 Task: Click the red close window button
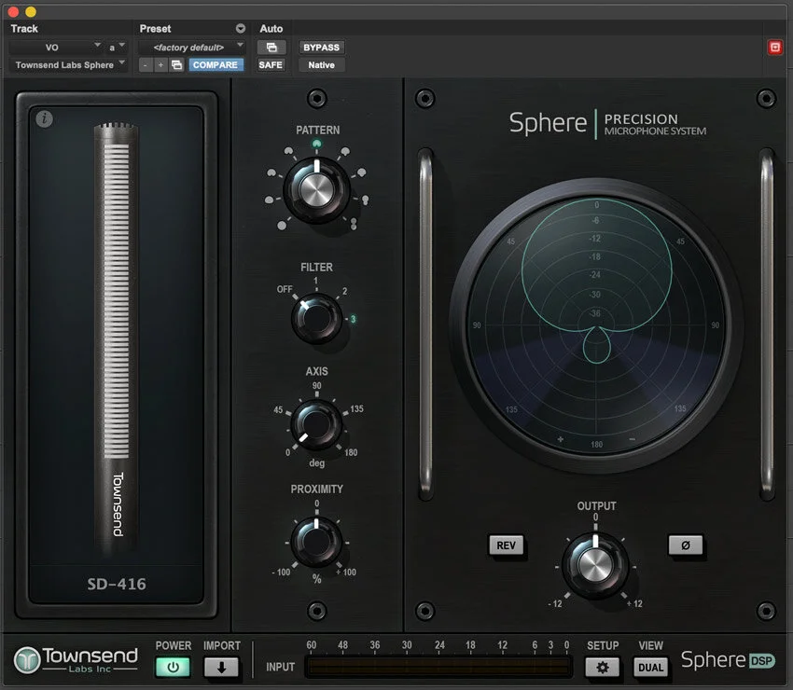coord(13,11)
